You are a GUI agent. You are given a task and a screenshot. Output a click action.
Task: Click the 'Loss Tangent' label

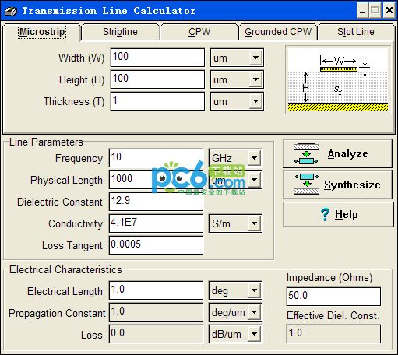click(72, 245)
